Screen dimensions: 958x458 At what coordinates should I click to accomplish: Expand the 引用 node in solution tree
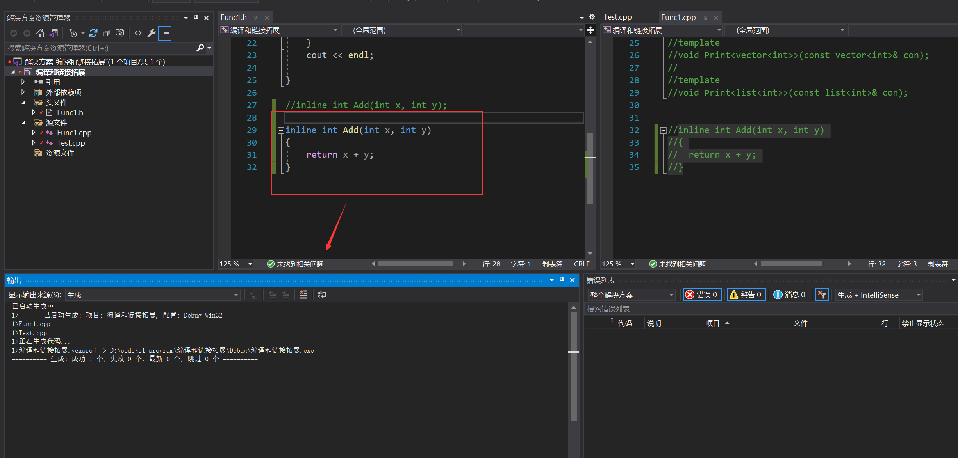coord(23,82)
